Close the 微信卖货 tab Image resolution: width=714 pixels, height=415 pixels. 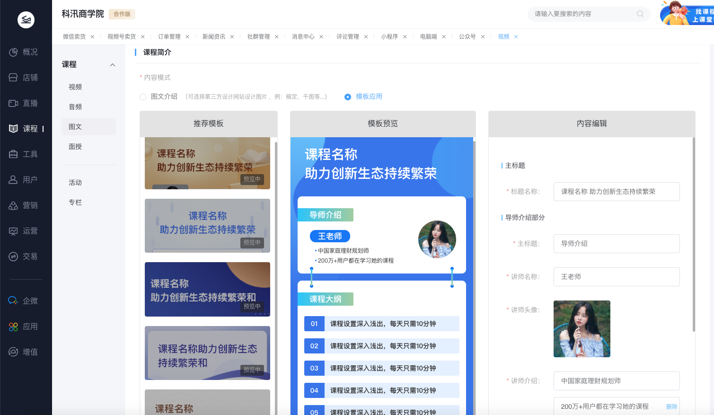coord(92,36)
